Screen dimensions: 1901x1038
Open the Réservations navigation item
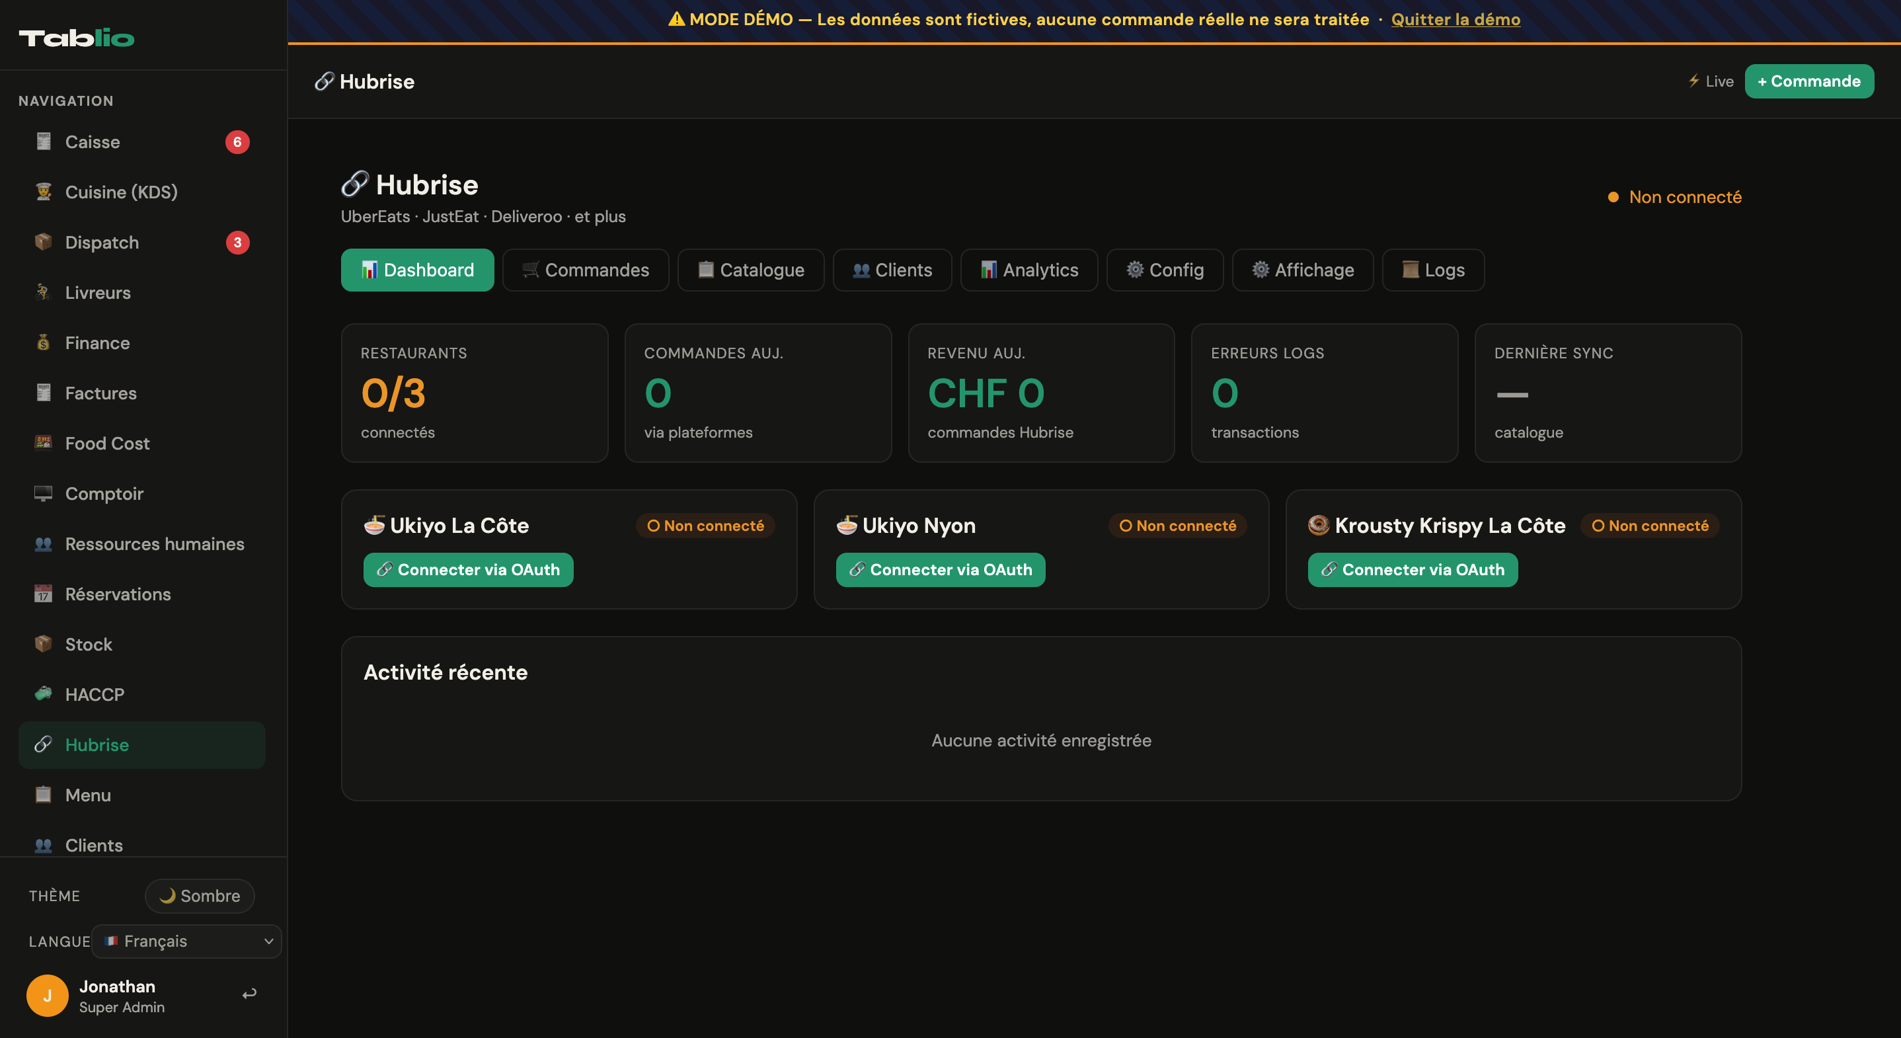[141, 594]
